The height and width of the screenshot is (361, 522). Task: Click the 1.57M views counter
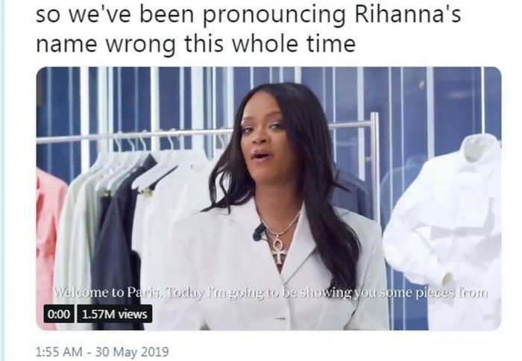115,314
